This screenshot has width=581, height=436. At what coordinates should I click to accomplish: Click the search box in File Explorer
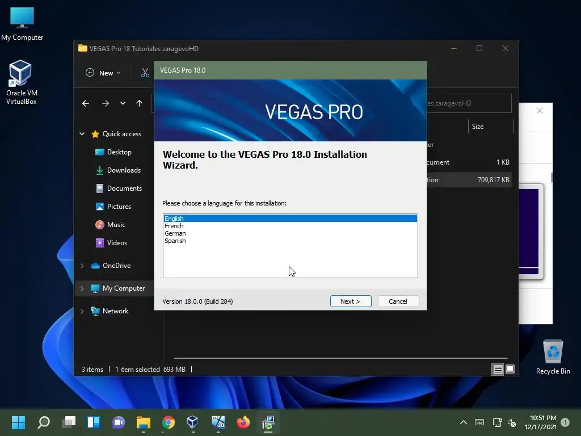(x=469, y=103)
